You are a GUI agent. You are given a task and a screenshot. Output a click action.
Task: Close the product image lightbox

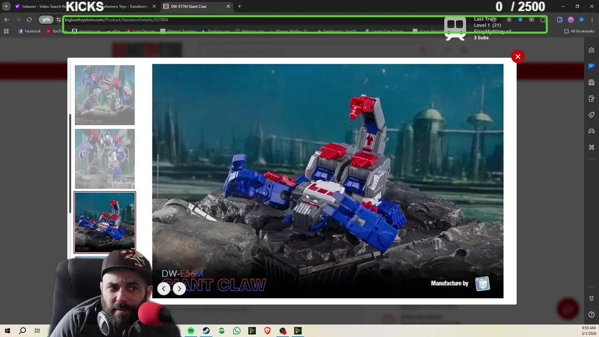click(518, 57)
